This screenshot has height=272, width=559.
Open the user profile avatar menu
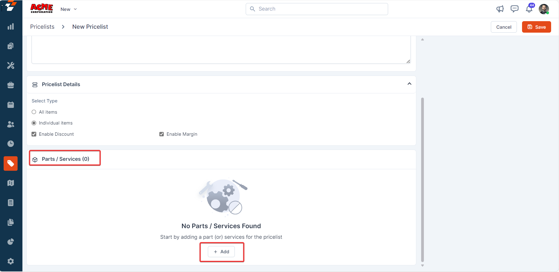544,9
